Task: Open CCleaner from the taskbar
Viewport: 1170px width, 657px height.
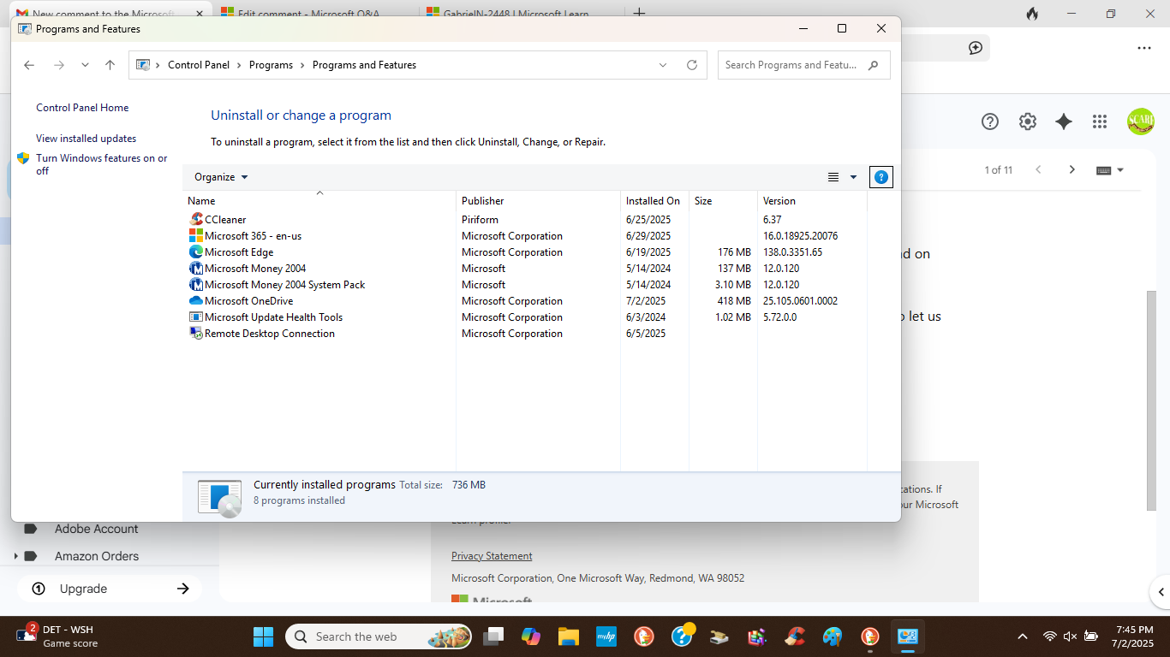Action: pos(794,636)
